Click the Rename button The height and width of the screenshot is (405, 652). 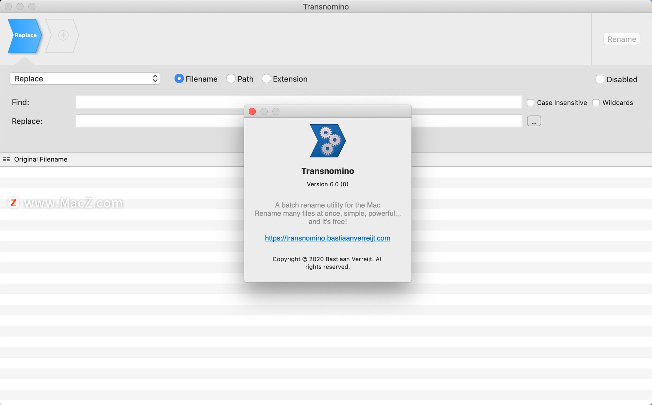click(621, 39)
